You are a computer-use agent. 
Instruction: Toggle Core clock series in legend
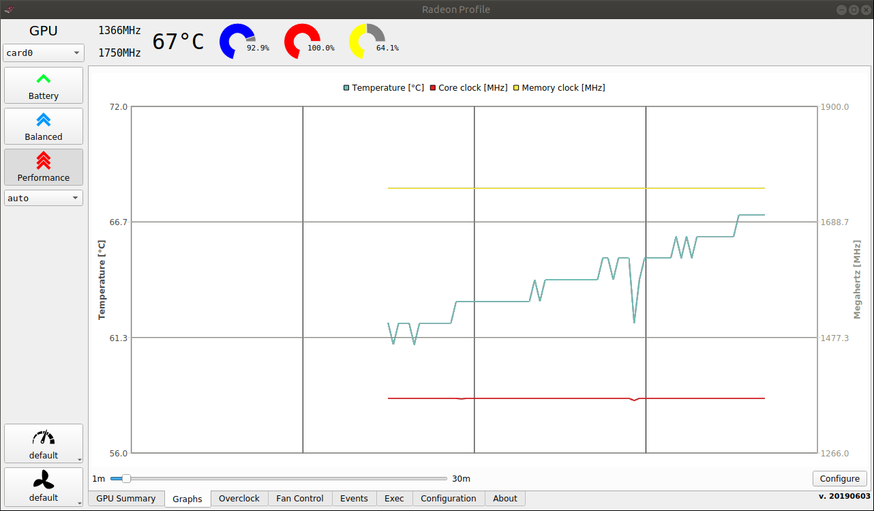point(468,88)
